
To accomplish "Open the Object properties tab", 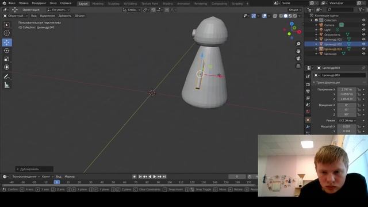I will coord(308,120).
